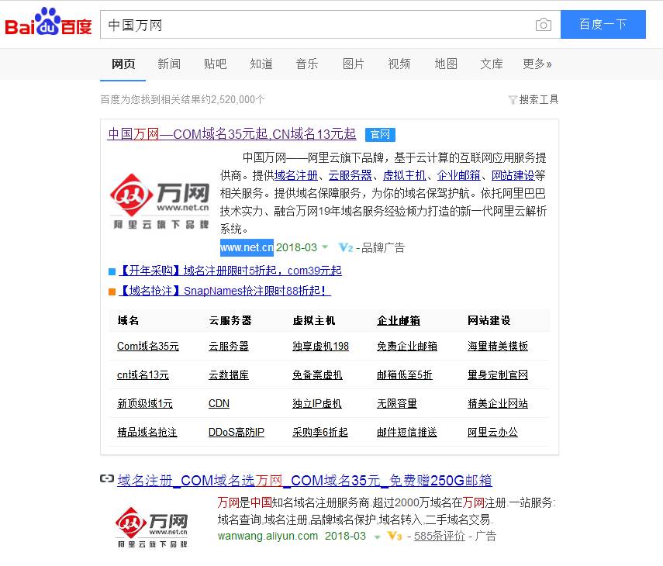Viewport: 663px width, 566px height.
Task: Open the Com域名35元 link
Action: click(x=147, y=346)
